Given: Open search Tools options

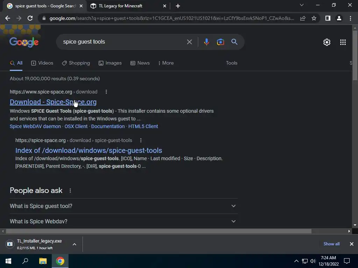Looking at the screenshot, I should (x=231, y=63).
